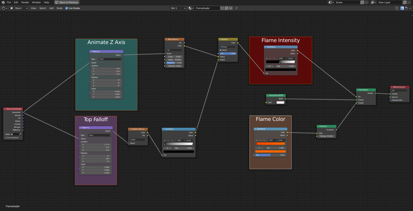Click the Scene name field
Viewport: 413px width, 211px height.
[x=347, y=2]
